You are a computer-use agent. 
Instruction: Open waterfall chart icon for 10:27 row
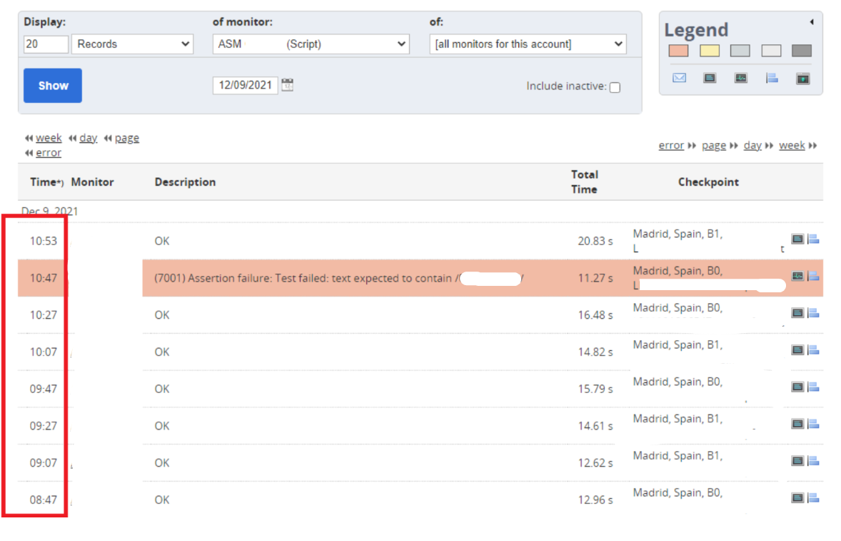tap(813, 313)
